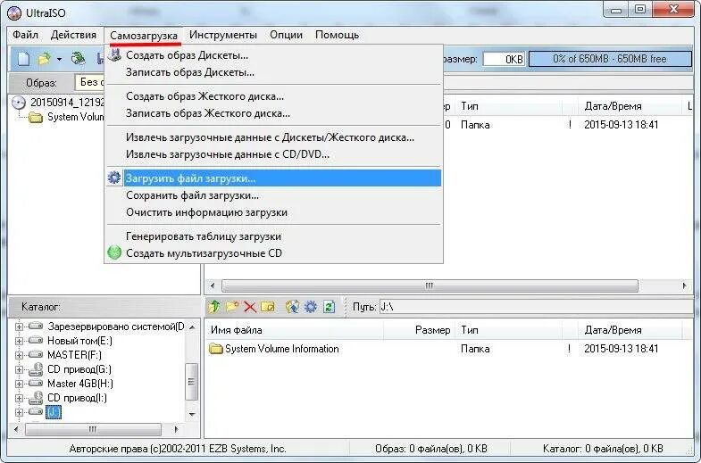Click the Up folder icon in catalog toolbar
Screen dimensions: 701x463
pos(214,306)
